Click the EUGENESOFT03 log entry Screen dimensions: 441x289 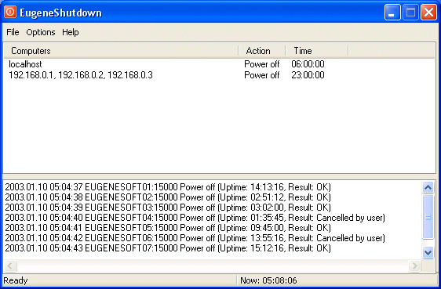pos(168,208)
